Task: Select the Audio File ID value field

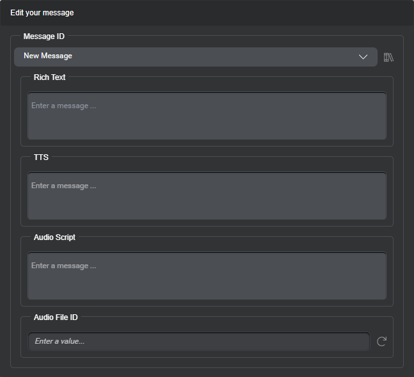Action: tap(198, 341)
